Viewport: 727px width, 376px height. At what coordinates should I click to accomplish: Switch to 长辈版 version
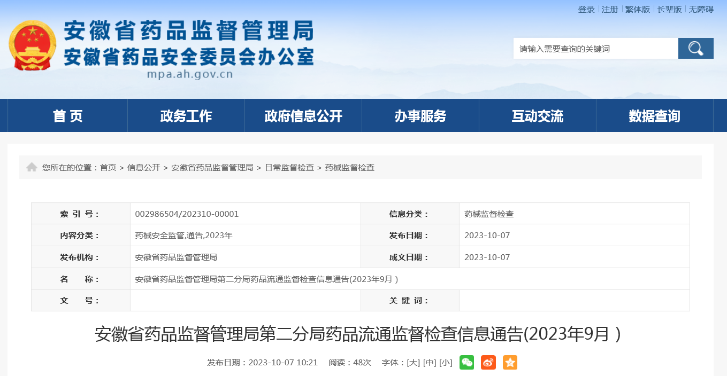click(x=669, y=9)
